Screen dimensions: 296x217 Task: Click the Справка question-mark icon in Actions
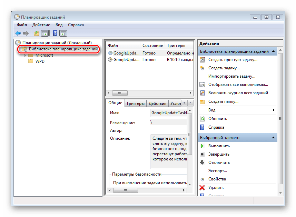[x=202, y=127]
